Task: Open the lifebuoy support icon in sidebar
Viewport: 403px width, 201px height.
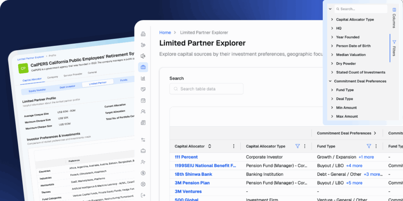Action: (143, 184)
